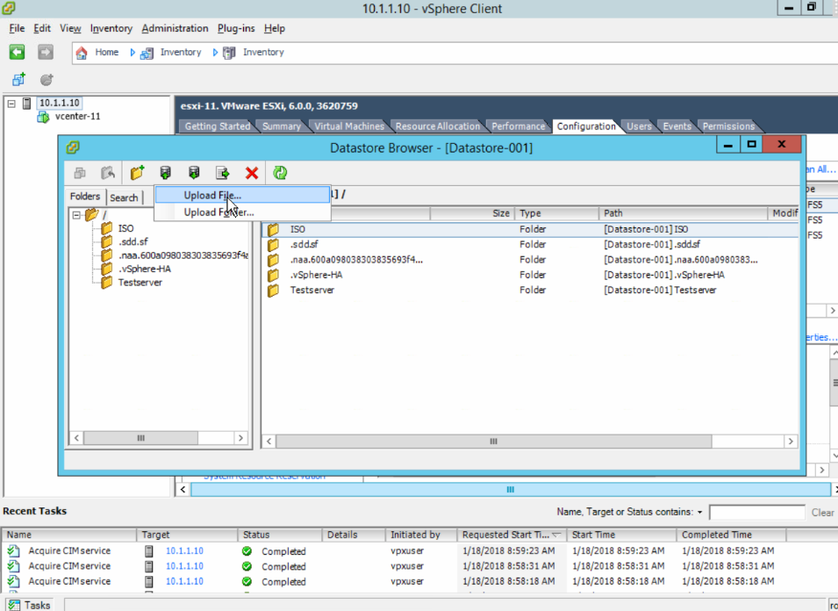Create a new folder in the datastore
The width and height of the screenshot is (838, 611).
[x=137, y=173]
